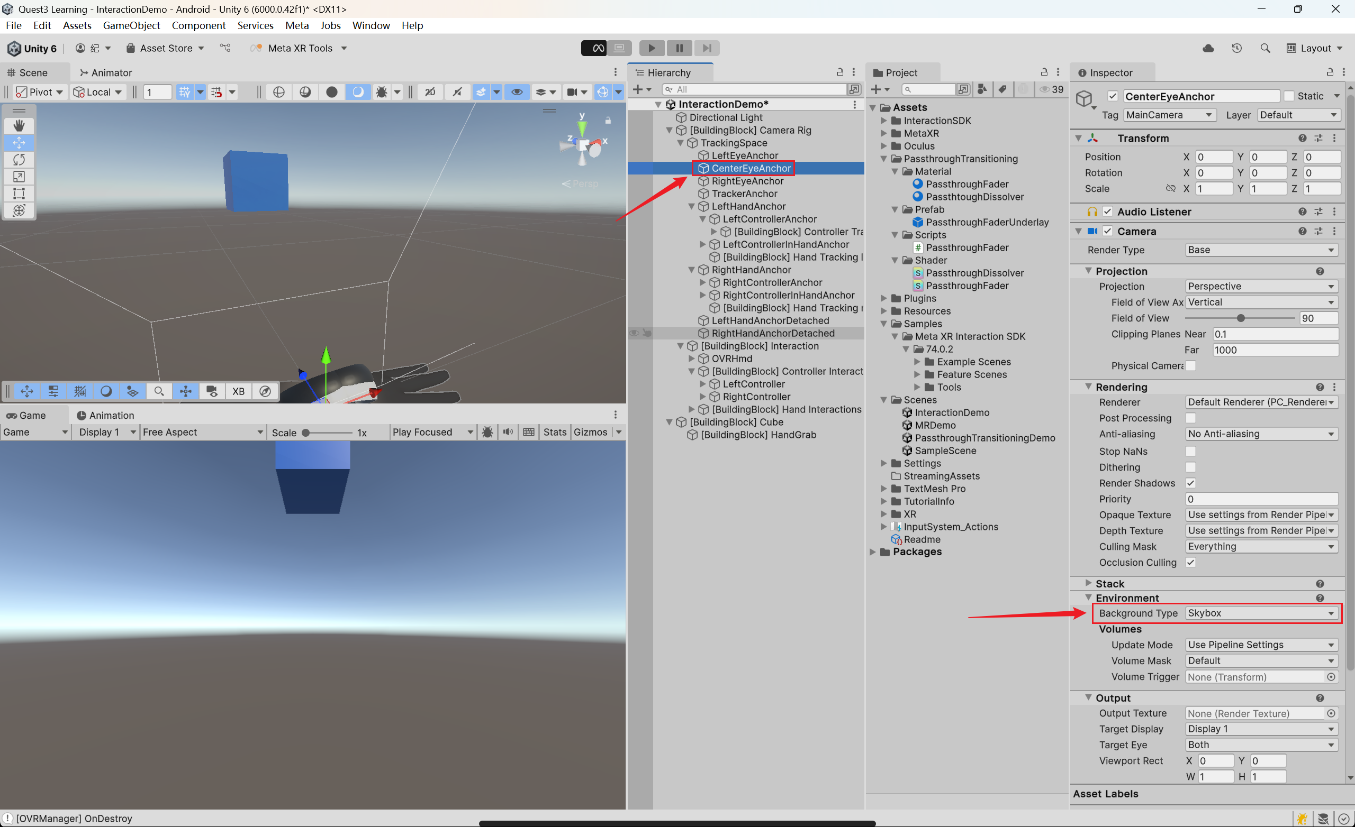Select the Scale tool in Scene toolbar
This screenshot has height=827, width=1355.
pos(19,177)
